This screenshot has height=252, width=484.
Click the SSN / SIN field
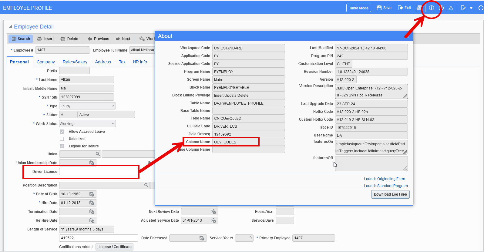coord(86,97)
